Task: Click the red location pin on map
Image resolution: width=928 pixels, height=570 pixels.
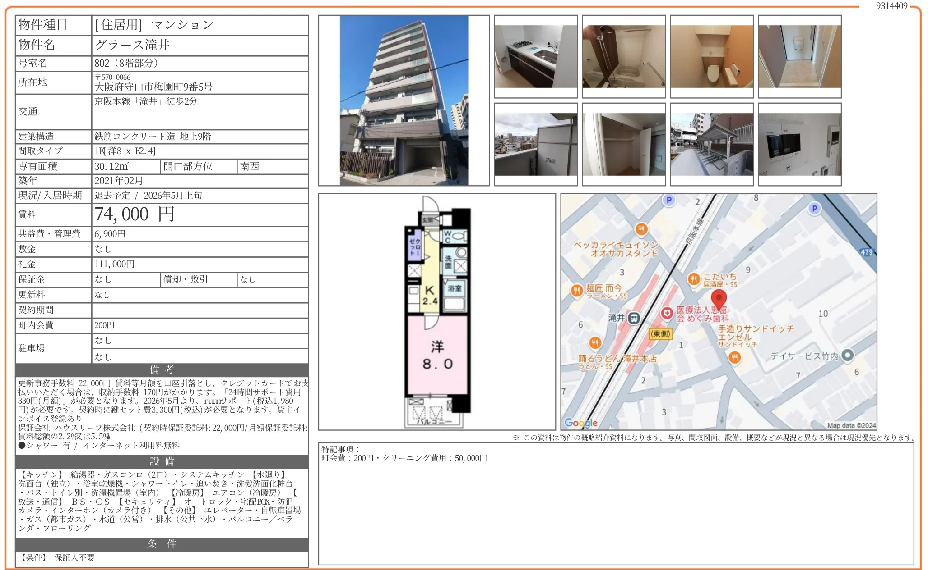Action: click(719, 298)
